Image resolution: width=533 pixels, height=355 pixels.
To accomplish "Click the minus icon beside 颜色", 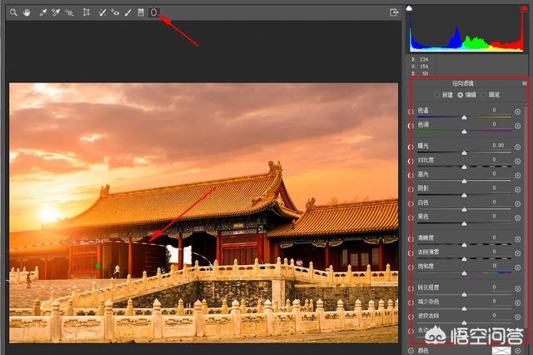I will pyautogui.click(x=411, y=351).
